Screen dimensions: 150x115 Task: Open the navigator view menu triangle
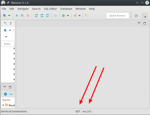(x=6, y=37)
